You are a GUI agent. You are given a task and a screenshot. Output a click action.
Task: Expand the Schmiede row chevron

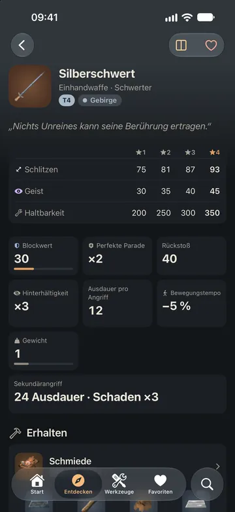tap(218, 467)
